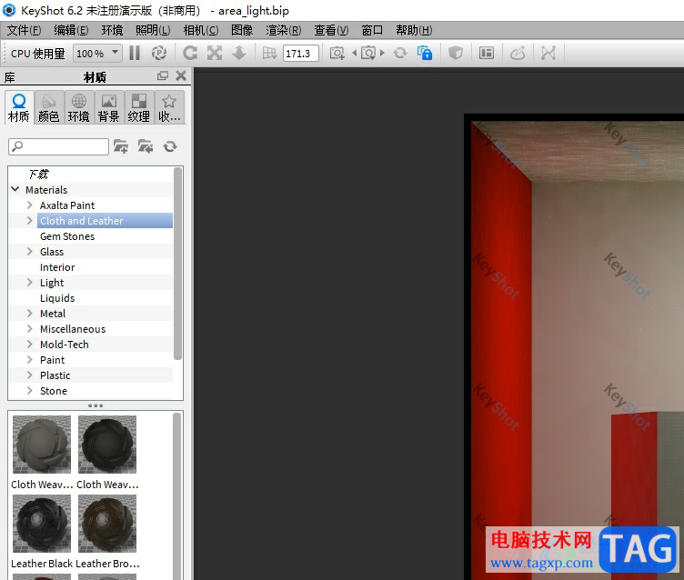Refresh the material library

tap(170, 146)
